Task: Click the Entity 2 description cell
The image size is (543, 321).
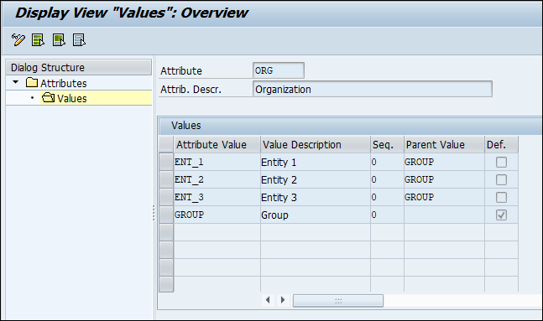Action: 316,179
